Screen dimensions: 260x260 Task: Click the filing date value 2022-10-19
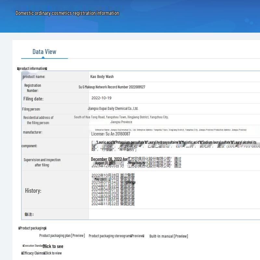101,98
